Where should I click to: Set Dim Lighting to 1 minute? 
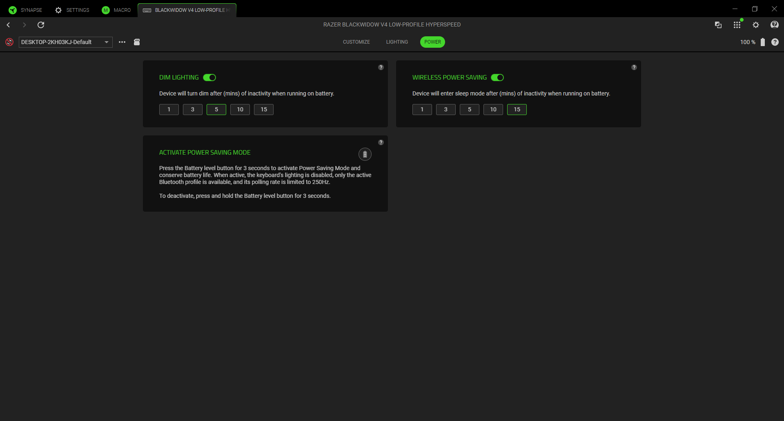click(169, 109)
